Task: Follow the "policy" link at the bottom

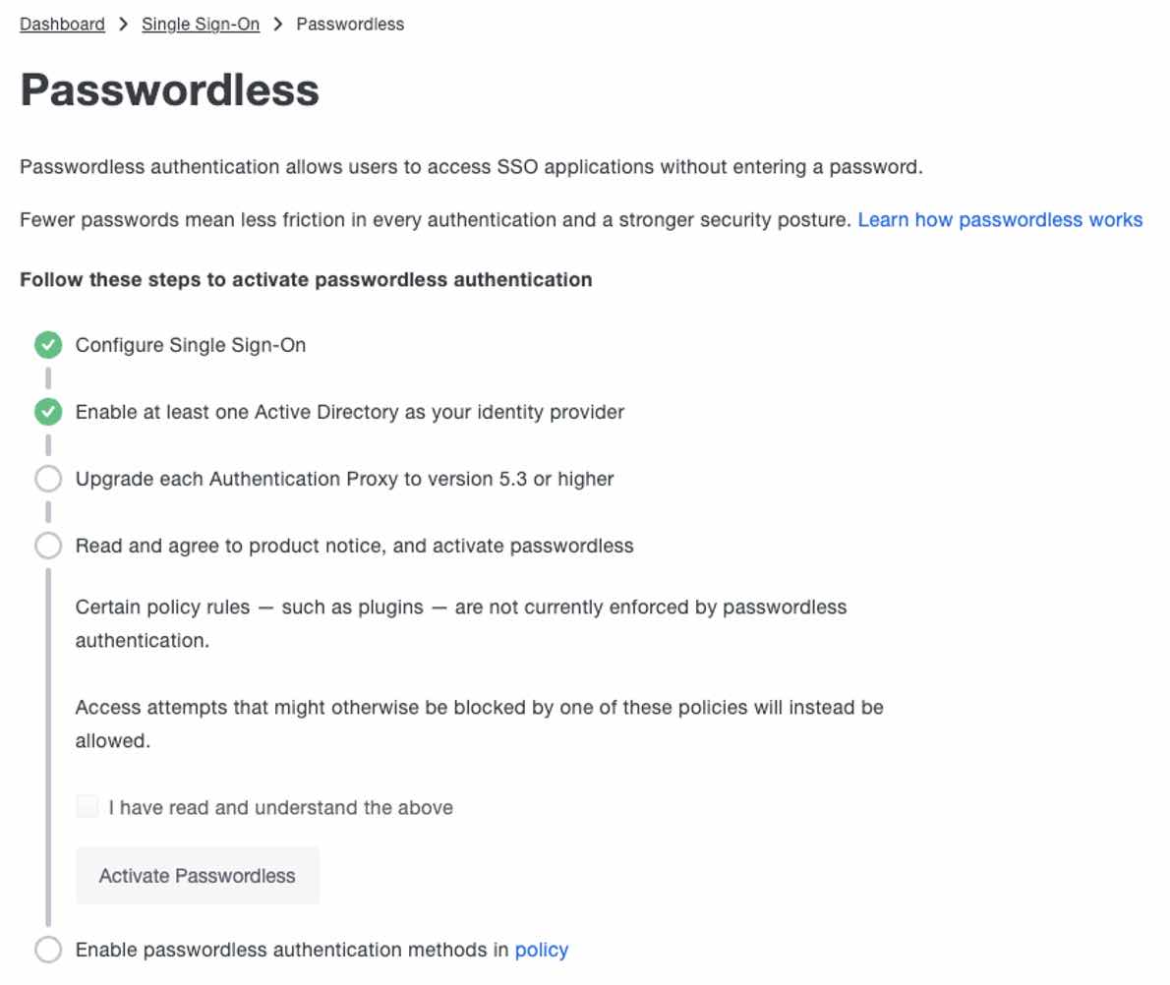Action: coord(542,950)
